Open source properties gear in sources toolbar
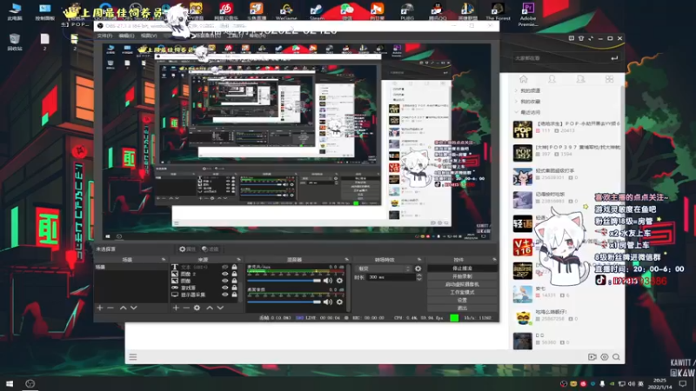Viewport: 696px width, 391px height. click(197, 308)
